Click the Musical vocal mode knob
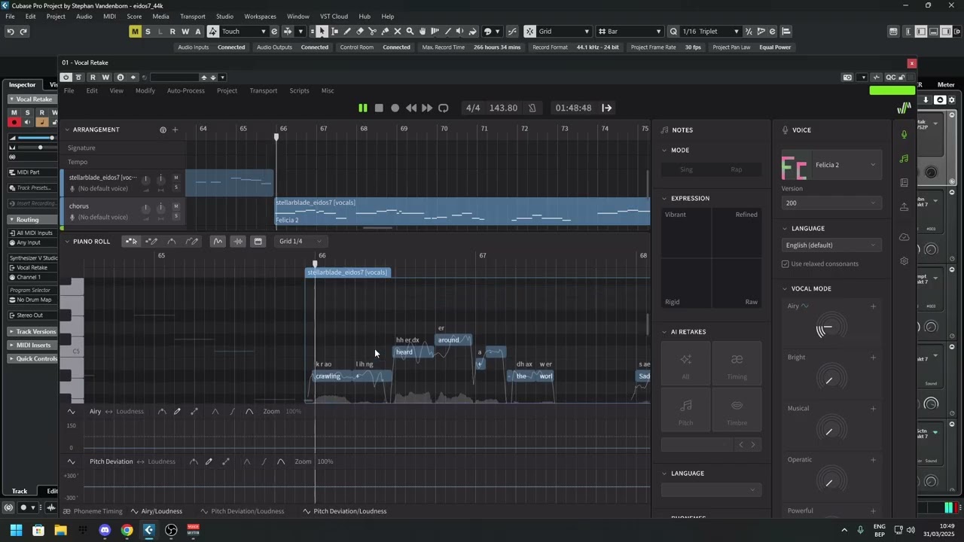The height and width of the screenshot is (542, 964). click(x=831, y=431)
